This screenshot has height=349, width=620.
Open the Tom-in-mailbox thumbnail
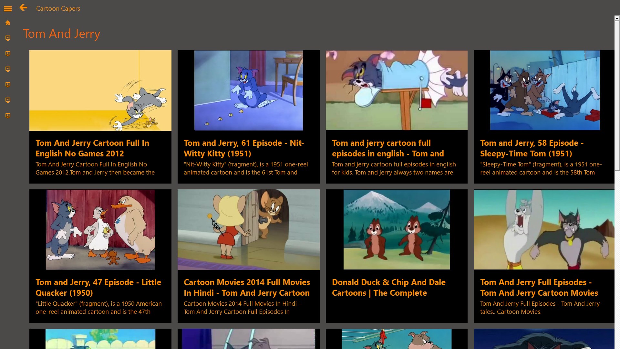point(397,90)
